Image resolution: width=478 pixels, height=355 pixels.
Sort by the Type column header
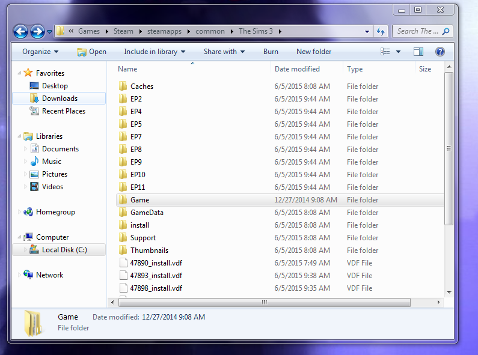(x=379, y=69)
